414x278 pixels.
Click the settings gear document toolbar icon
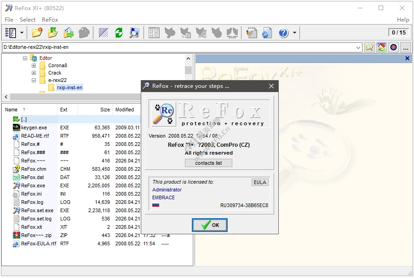(x=267, y=33)
